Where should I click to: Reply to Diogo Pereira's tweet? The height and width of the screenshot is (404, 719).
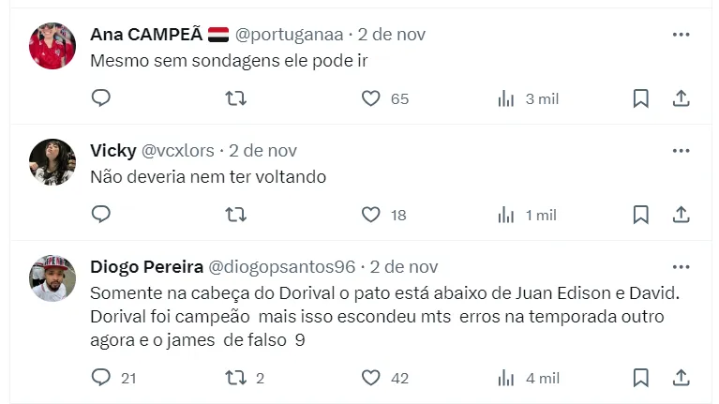coord(101,378)
